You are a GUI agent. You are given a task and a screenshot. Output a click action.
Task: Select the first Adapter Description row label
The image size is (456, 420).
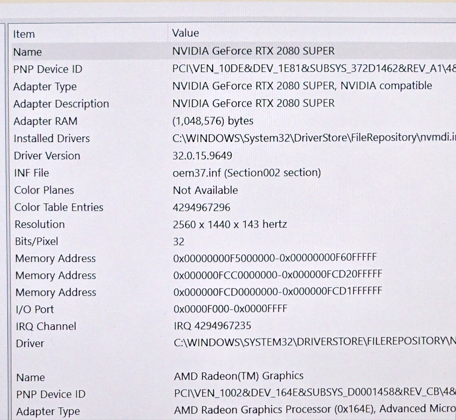61,104
